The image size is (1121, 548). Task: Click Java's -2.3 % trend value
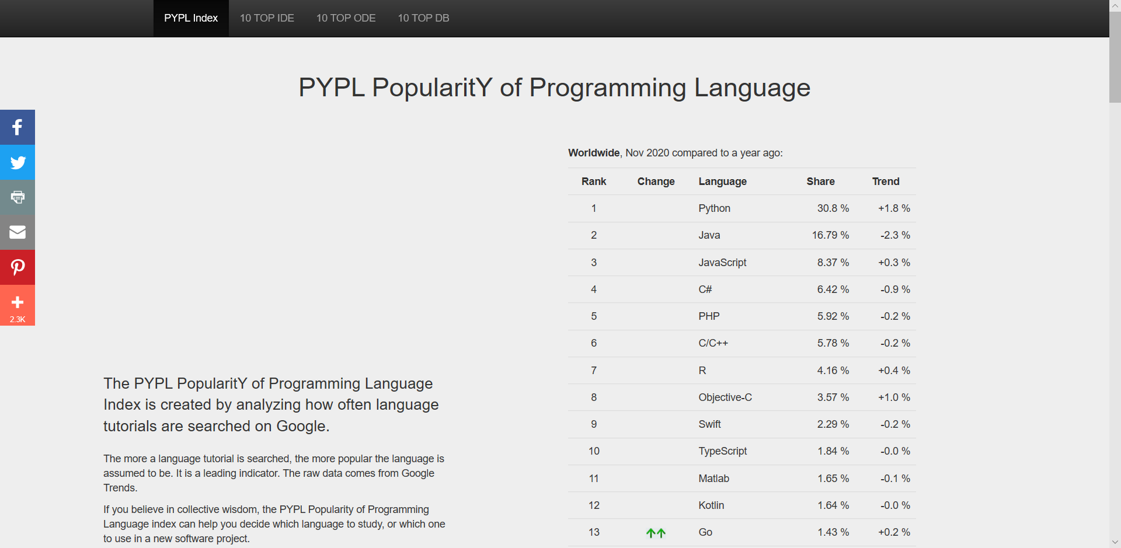(895, 235)
